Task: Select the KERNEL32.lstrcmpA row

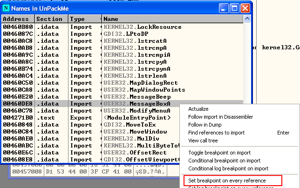Action: 122,48
